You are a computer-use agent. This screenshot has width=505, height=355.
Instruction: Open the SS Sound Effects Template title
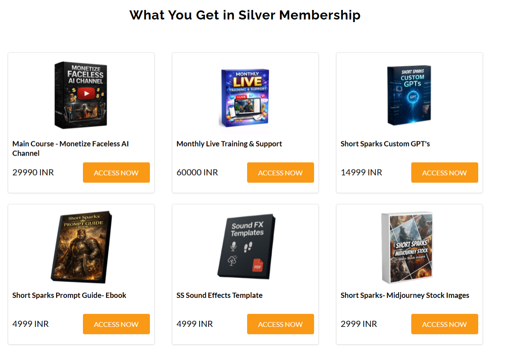pos(219,295)
